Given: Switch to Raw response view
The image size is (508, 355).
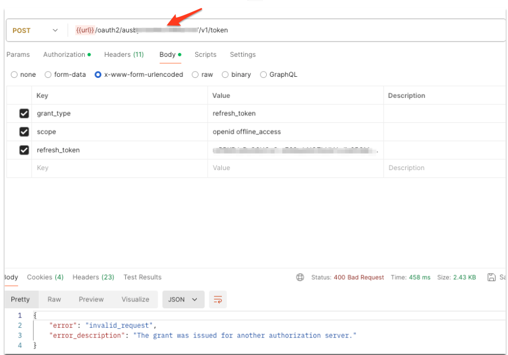Looking at the screenshot, I should (x=54, y=299).
